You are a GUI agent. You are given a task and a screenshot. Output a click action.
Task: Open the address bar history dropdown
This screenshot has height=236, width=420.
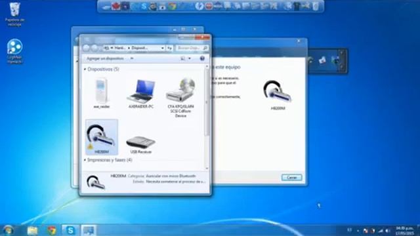[x=162, y=48]
